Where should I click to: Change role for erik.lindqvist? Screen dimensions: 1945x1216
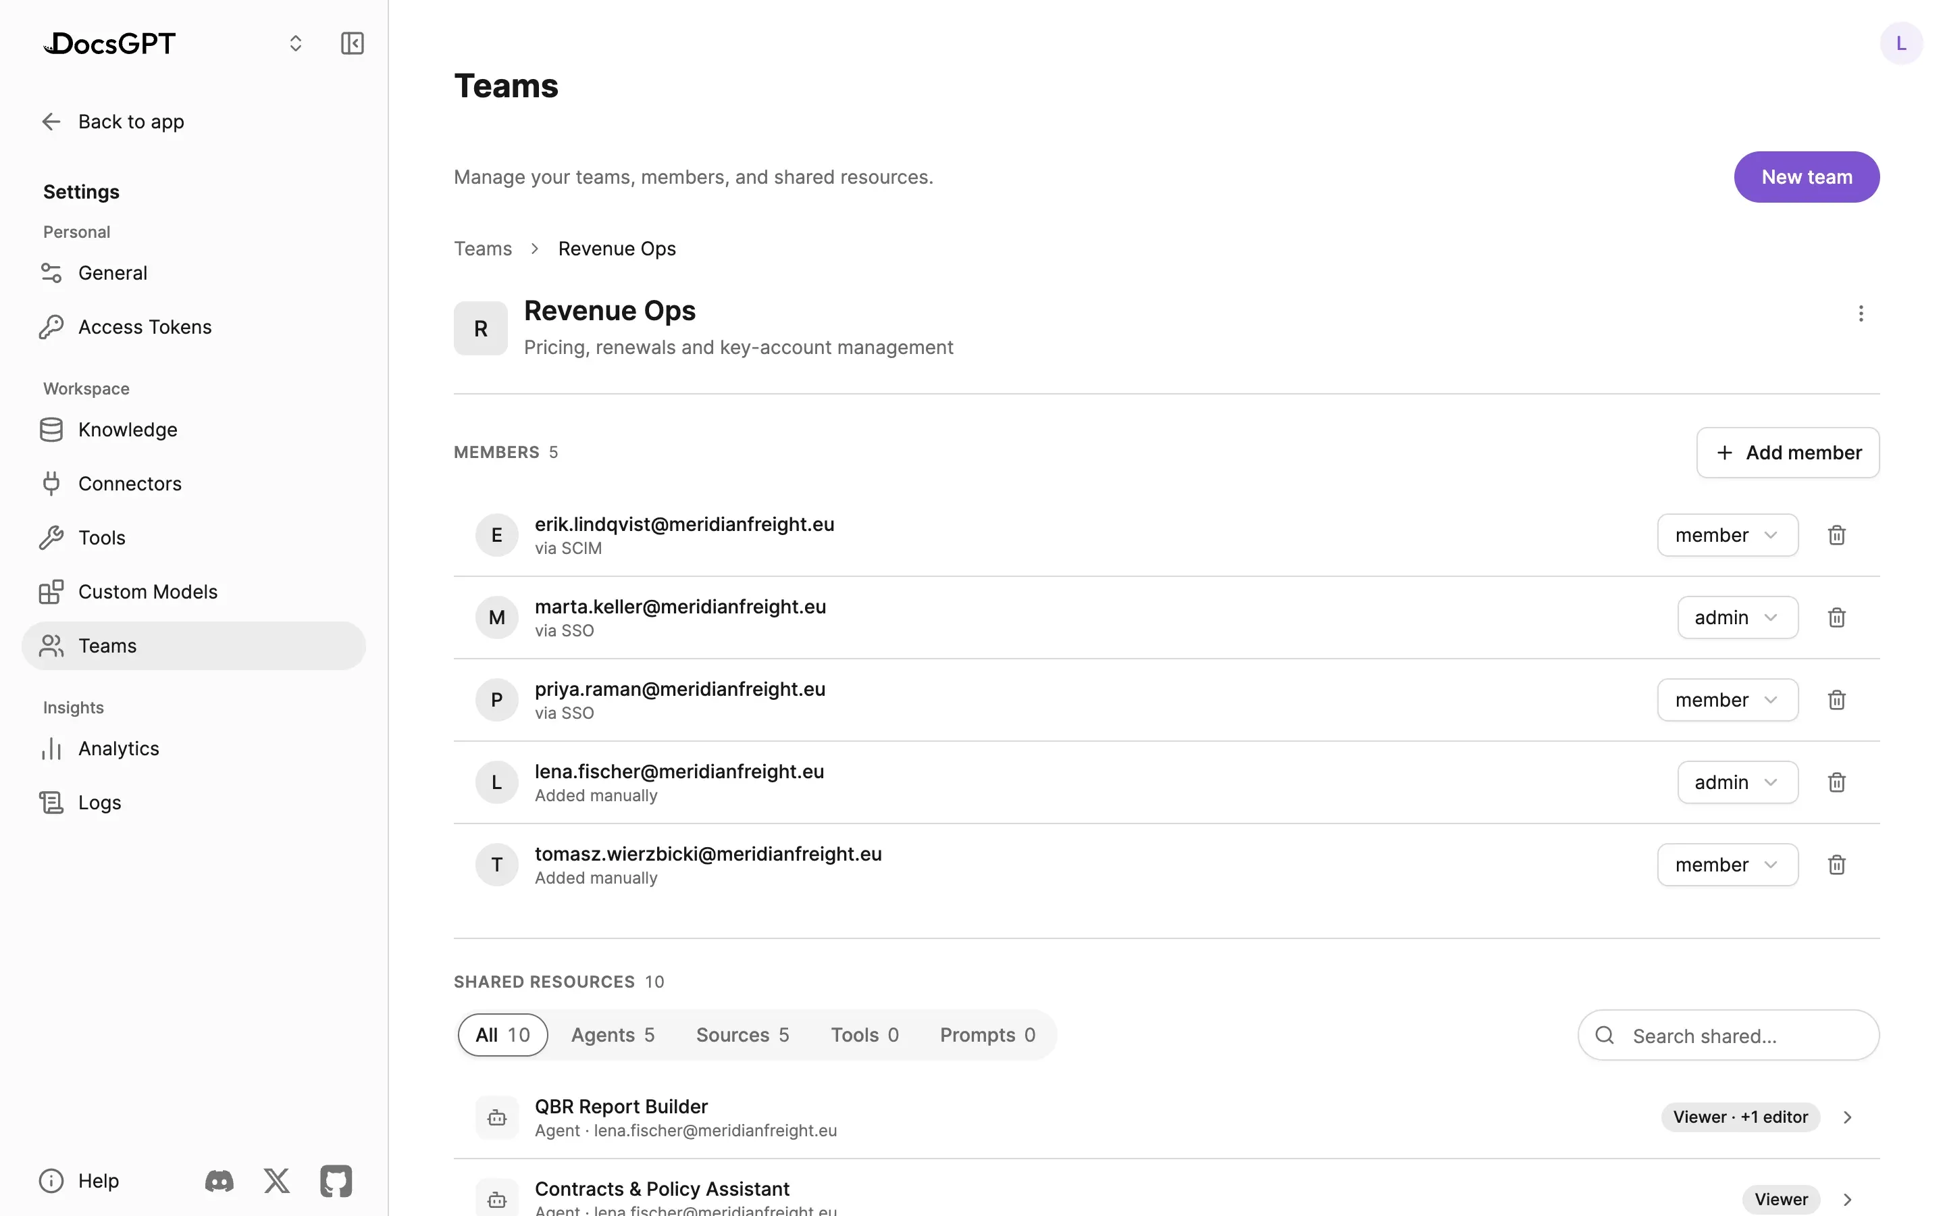(1727, 535)
